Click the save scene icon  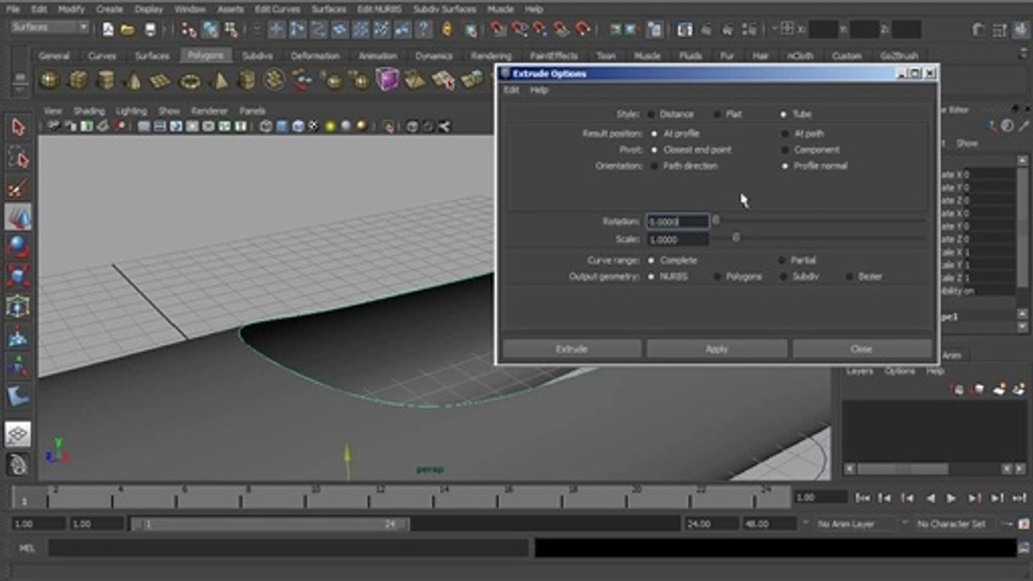[150, 29]
